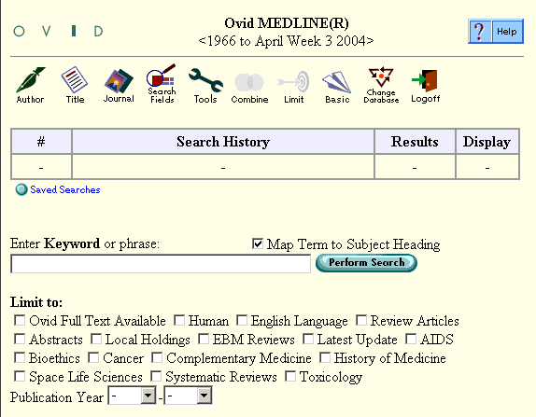Click the Search Fields magnifier icon
Image resolution: width=536 pixels, height=417 pixels.
pos(162,84)
